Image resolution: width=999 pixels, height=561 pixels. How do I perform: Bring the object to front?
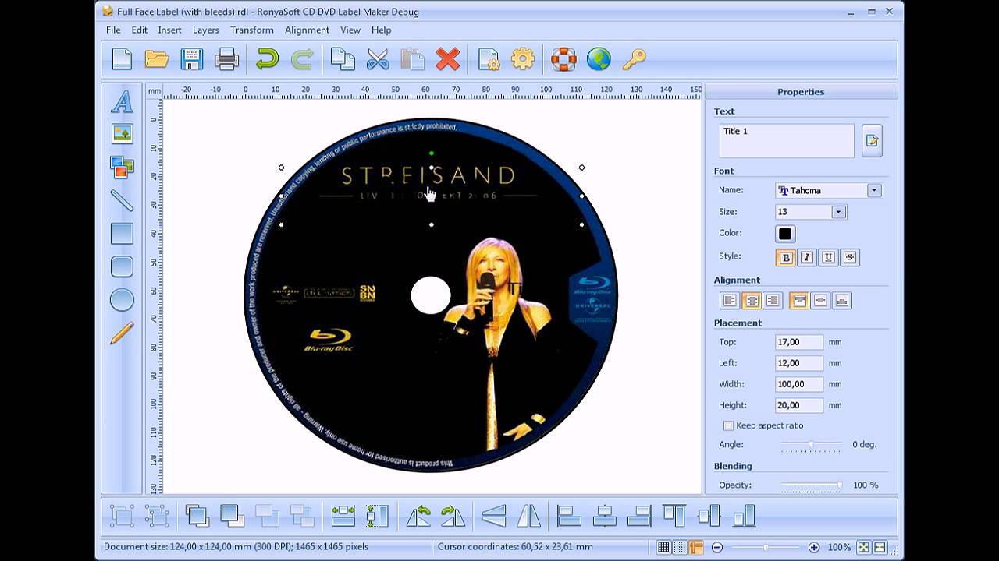[x=197, y=516]
